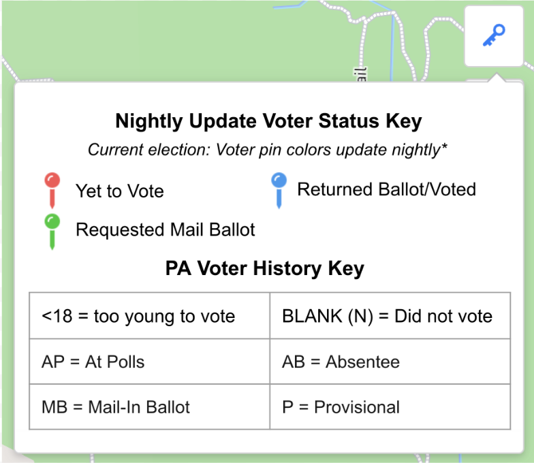Viewport: 534px width, 463px height.
Task: Click the red Yet to Vote pin
Action: (52, 191)
